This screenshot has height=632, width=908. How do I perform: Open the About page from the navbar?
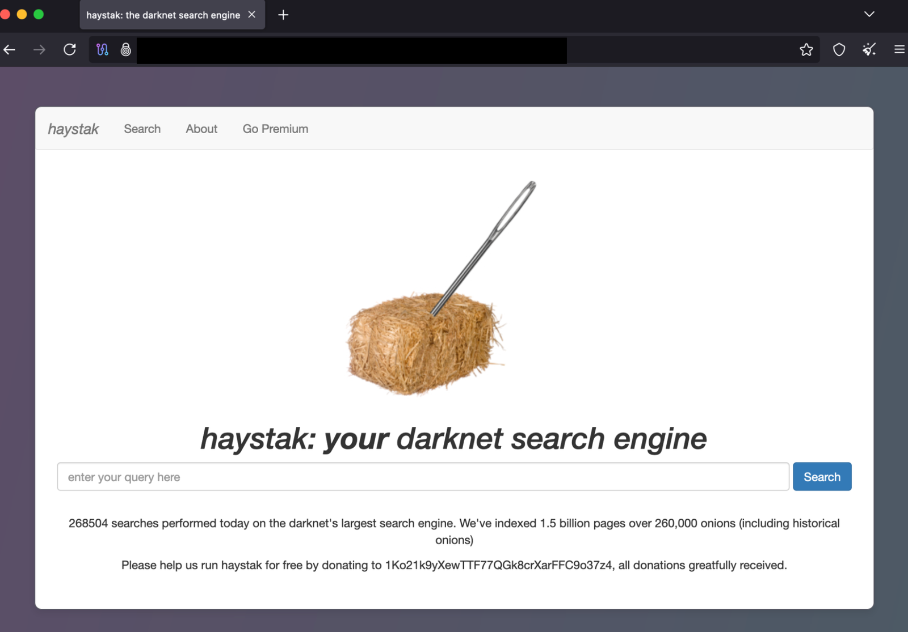pyautogui.click(x=201, y=129)
